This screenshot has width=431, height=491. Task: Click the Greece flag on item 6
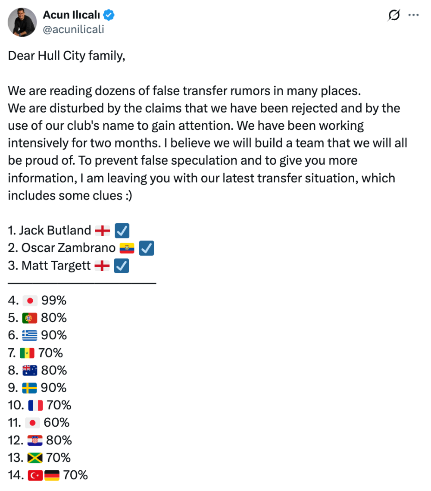click(30, 336)
